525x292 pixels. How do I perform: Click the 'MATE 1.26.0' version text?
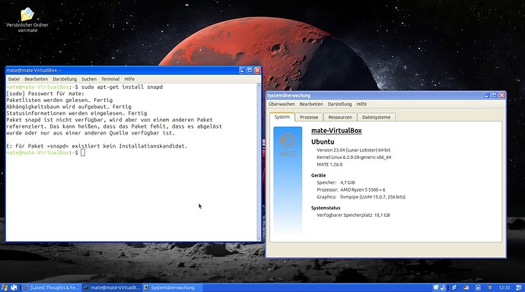pyautogui.click(x=329, y=164)
